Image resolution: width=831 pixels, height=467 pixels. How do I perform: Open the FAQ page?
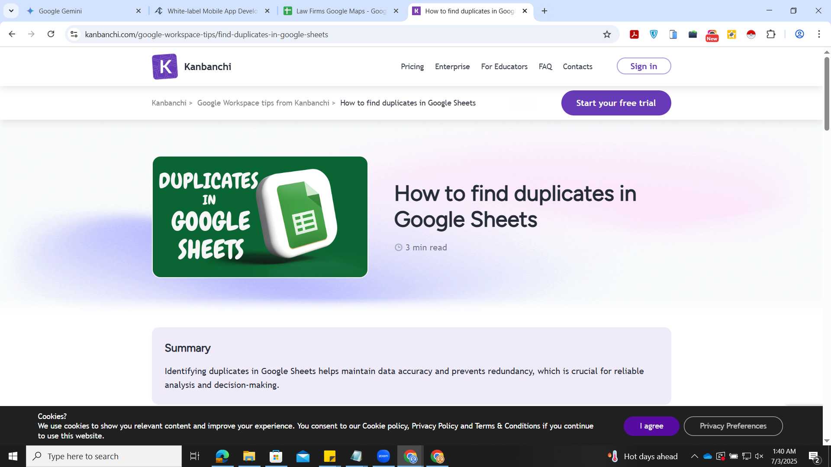coord(545,67)
